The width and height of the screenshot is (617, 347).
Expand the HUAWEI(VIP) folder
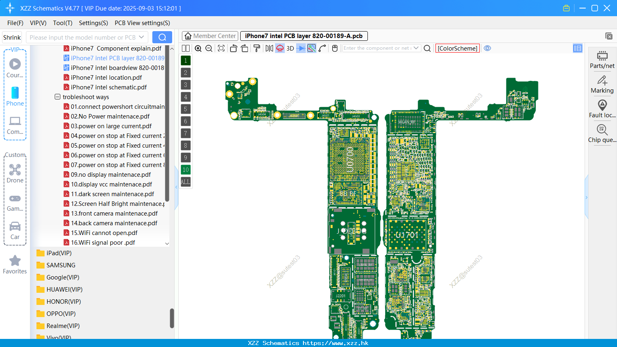click(x=60, y=290)
